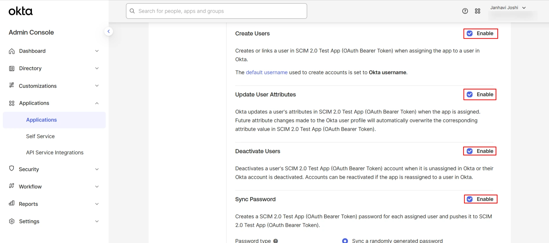The width and height of the screenshot is (549, 243).
Task: Select Sync a randomly generated password radio
Action: pos(345,241)
